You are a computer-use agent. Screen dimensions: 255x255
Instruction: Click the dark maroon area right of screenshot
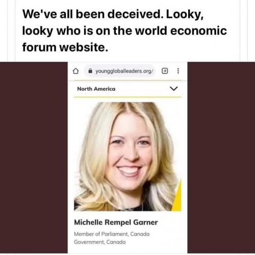221,158
